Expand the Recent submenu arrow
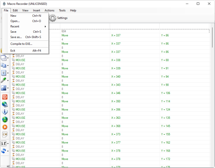Screen dimensions: 215x168 pyautogui.click(x=45, y=26)
